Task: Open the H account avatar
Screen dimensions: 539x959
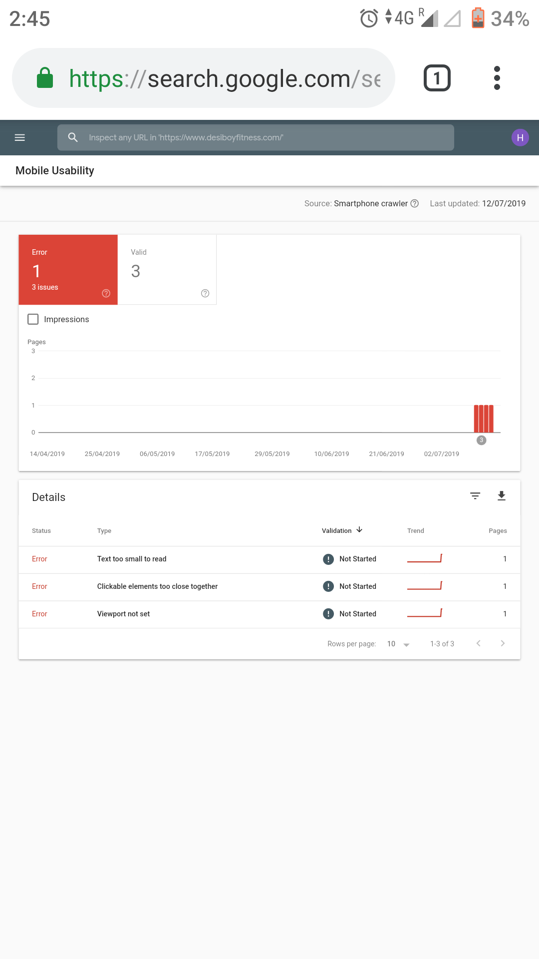Action: coord(520,138)
